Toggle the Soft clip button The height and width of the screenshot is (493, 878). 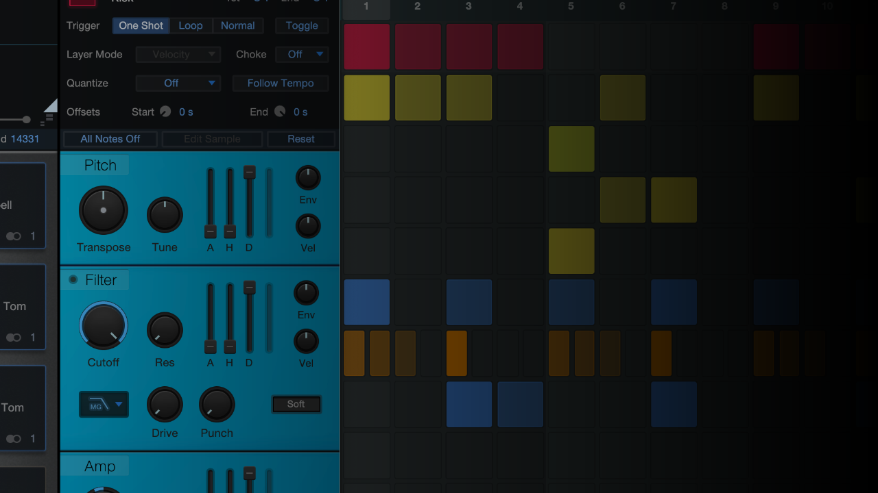tap(296, 404)
